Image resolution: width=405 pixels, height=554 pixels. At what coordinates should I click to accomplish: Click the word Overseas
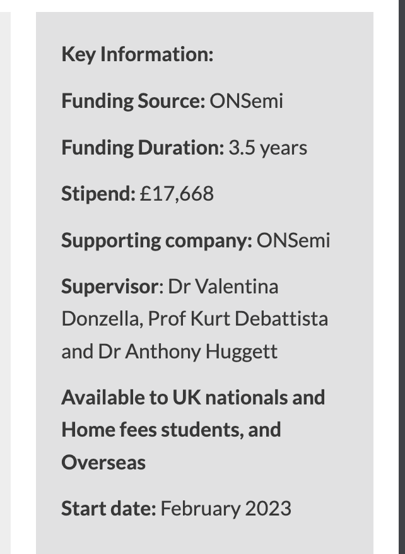[x=103, y=463]
